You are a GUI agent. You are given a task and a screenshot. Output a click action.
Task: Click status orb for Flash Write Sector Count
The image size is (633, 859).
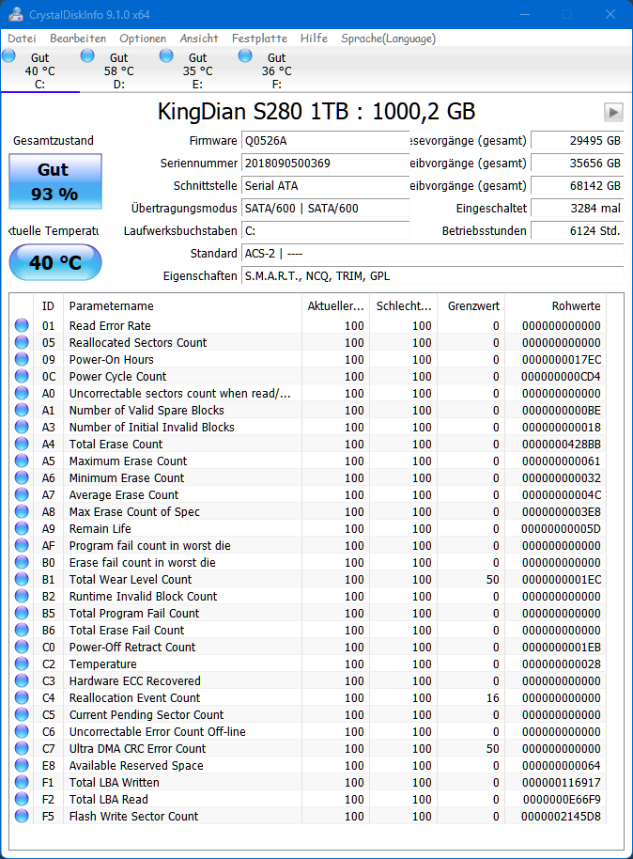pyautogui.click(x=22, y=817)
